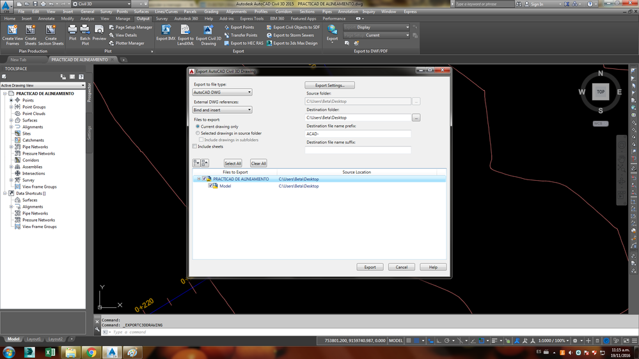Click TOP face of ViewCube
Screen dimensions: 639x359
point(600,92)
